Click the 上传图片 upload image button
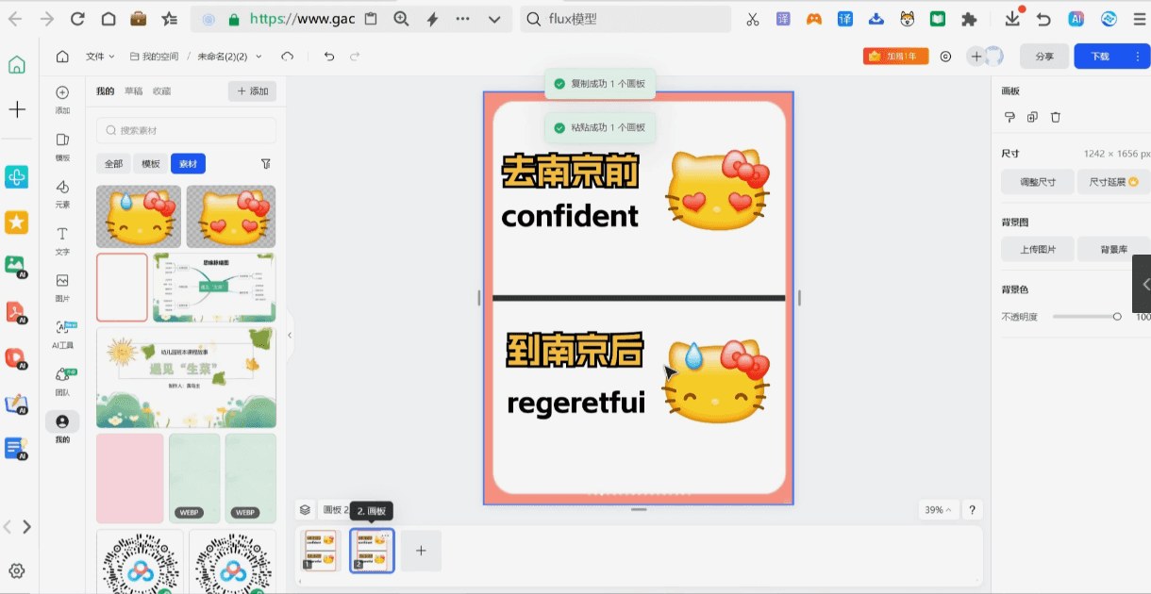Viewport: 1151px width, 594px height. (1038, 250)
